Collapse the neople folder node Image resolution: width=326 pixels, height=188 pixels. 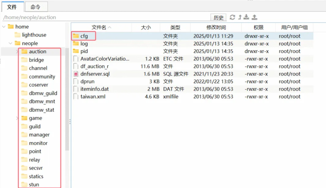point(10,43)
